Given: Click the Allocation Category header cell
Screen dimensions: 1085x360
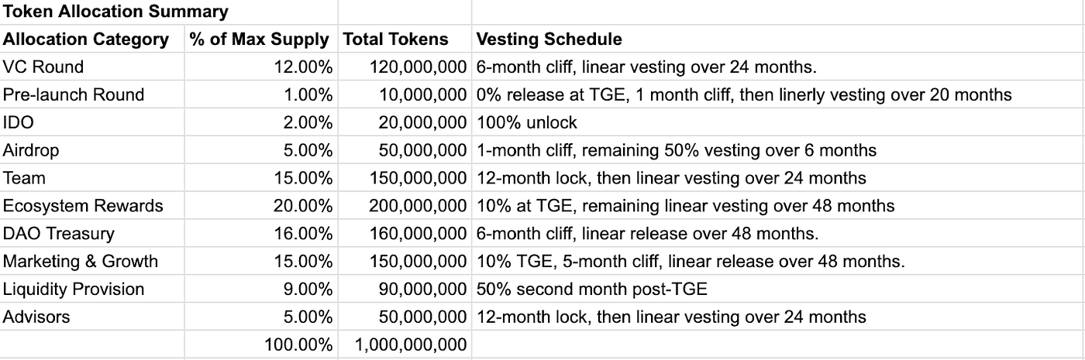Looking at the screenshot, I should tap(92, 39).
